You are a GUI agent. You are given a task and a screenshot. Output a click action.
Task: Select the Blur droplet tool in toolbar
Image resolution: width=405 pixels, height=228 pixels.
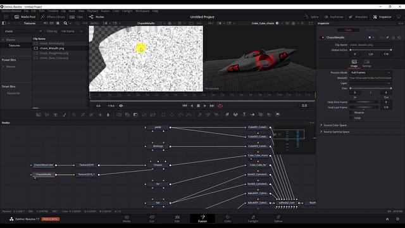pos(108,115)
